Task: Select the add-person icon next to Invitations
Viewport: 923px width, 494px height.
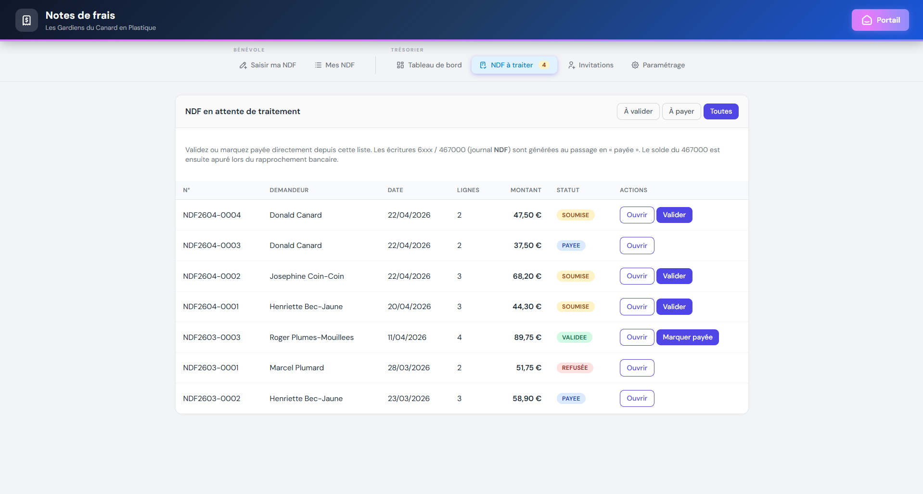Action: (x=571, y=65)
